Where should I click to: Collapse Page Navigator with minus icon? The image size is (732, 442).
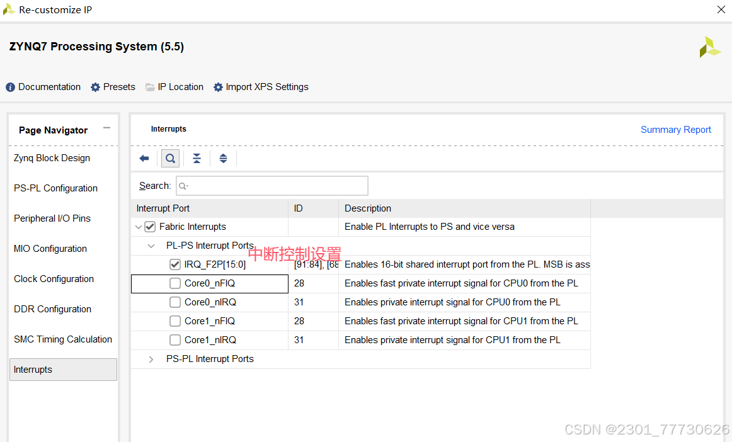[107, 127]
